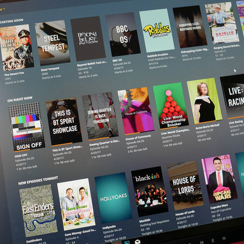
Task: Click the 'Starts in 9 min' text
Action: pos(159,66)
